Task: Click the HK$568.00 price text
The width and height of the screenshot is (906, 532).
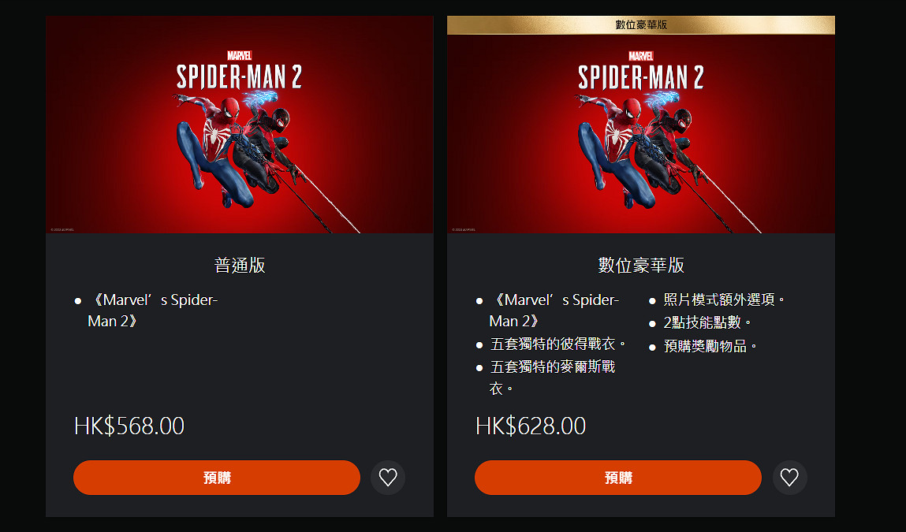Action: [129, 426]
